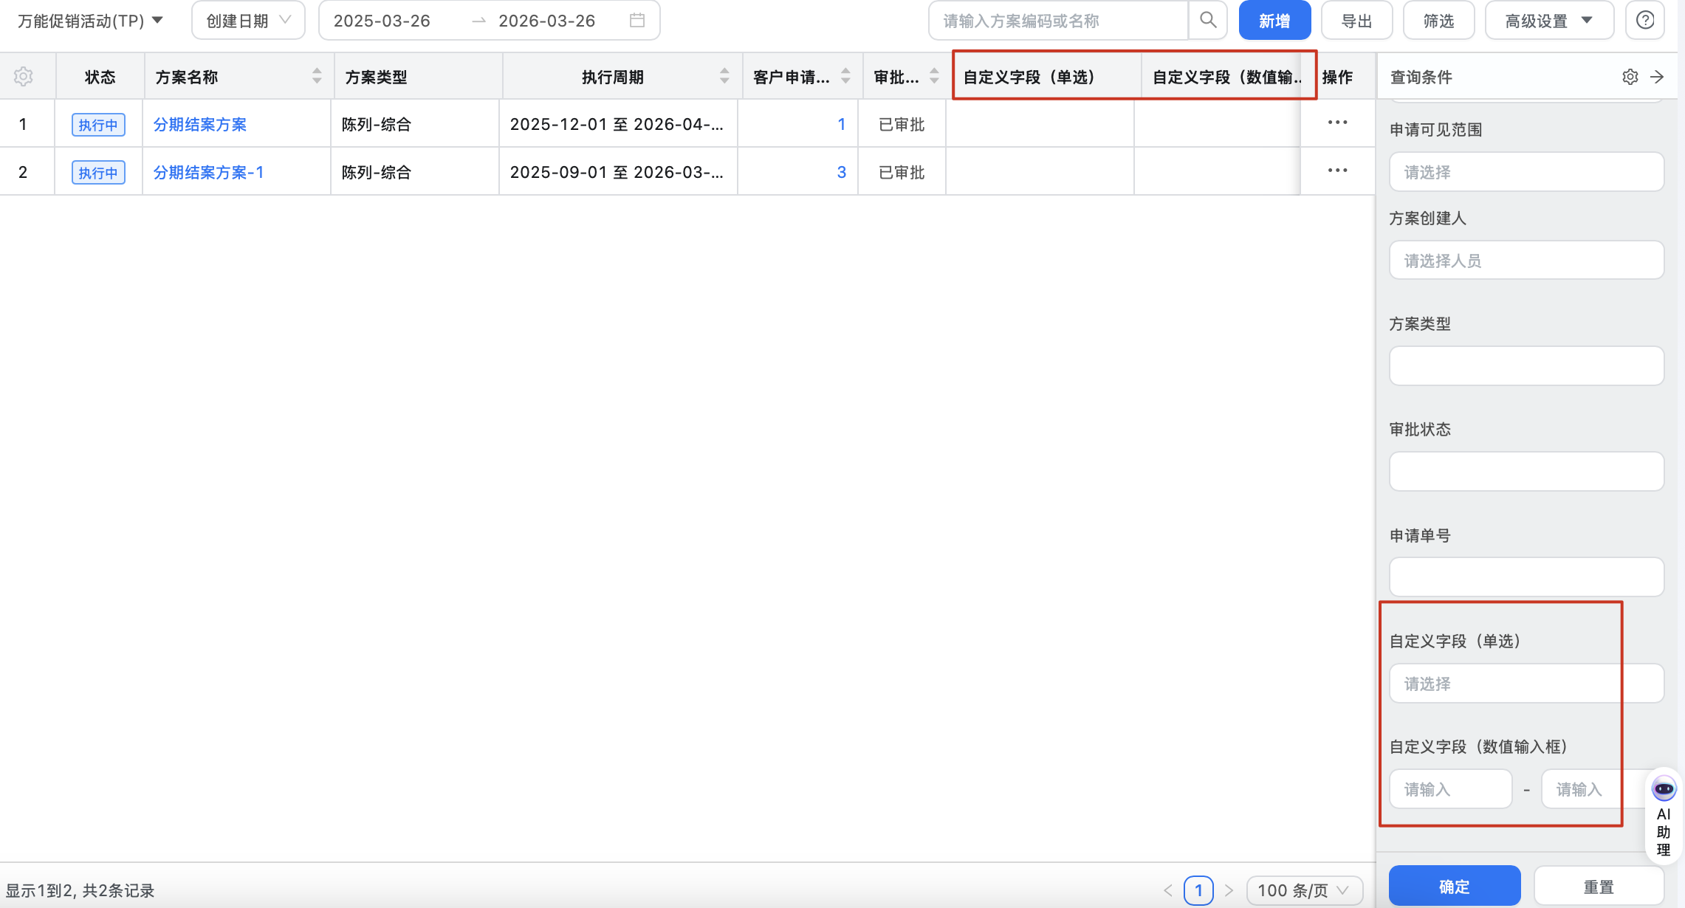Screen dimensions: 1685x908
Task: Open table column settings gear icon
Action: coord(24,76)
